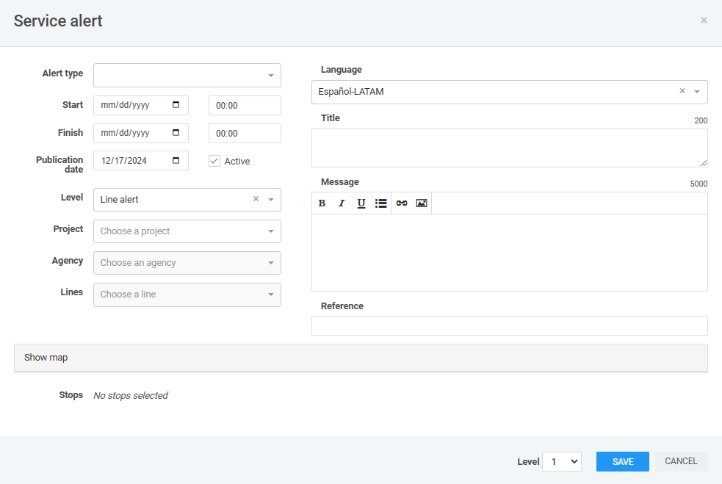This screenshot has height=484, width=722.
Task: Insert a link in the Message editor
Action: [x=402, y=203]
